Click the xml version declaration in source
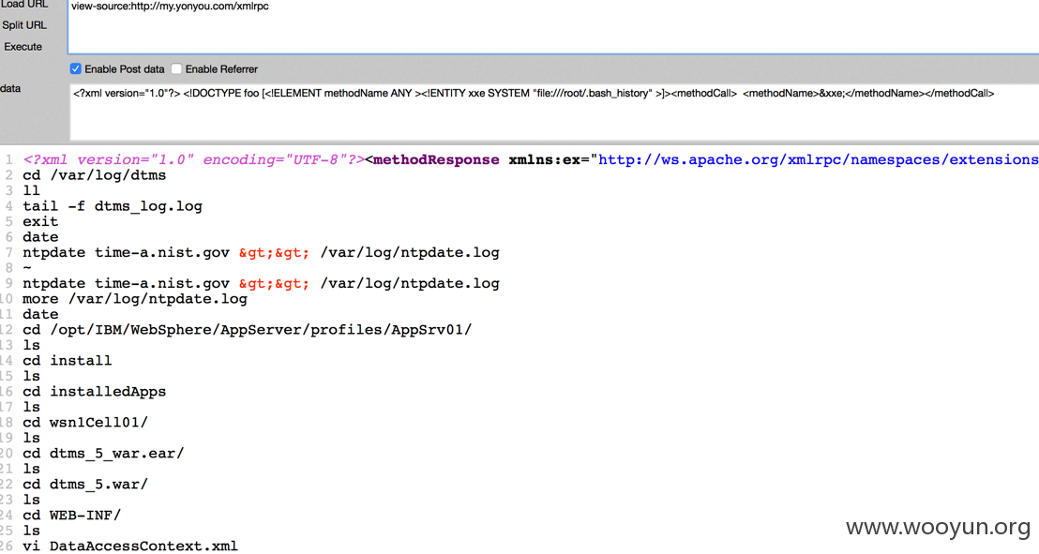The height and width of the screenshot is (554, 1039). point(194,159)
